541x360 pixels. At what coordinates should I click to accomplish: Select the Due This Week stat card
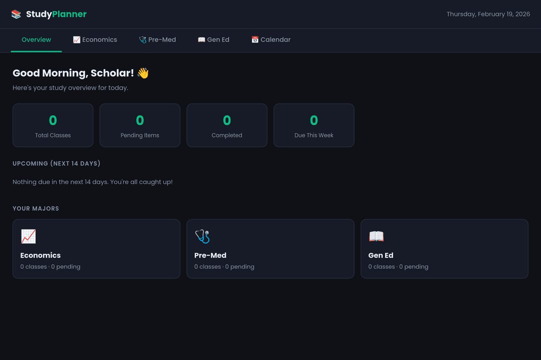[314, 125]
